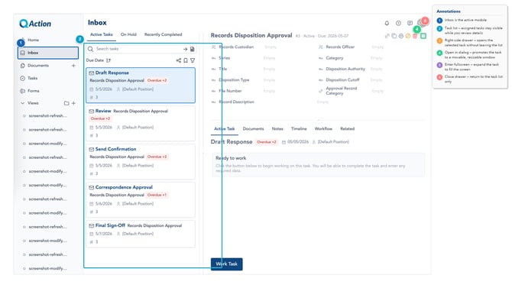This screenshot has width=512, height=288.
Task: Switch to the Active Tasks tab
Action: pyautogui.click(x=101, y=34)
